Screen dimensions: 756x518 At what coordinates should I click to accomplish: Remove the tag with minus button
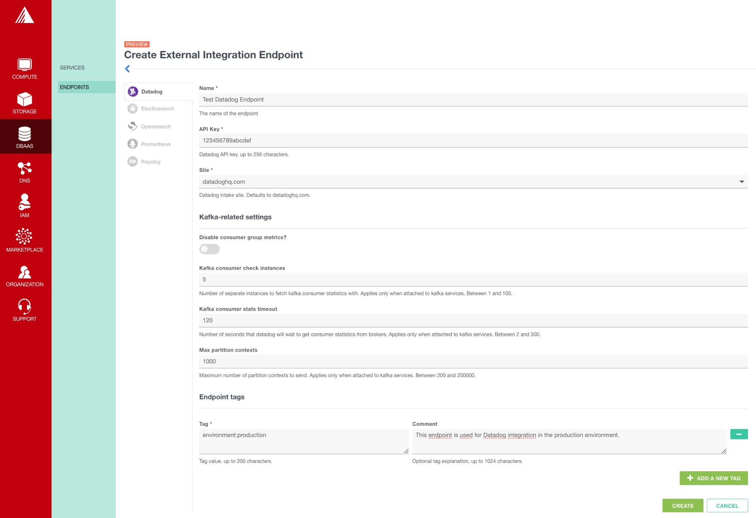pos(739,435)
